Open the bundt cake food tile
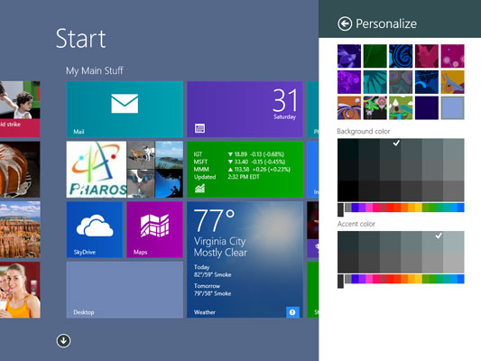Viewport: 481px width, 361px height. pyautogui.click(x=20, y=170)
